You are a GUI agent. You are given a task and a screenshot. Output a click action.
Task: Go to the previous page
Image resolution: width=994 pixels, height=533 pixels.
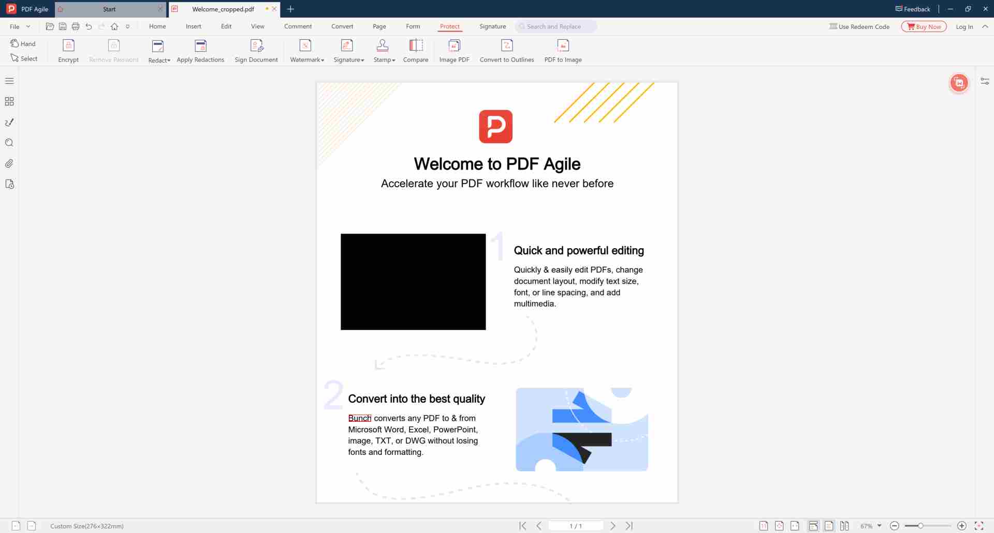pos(539,526)
